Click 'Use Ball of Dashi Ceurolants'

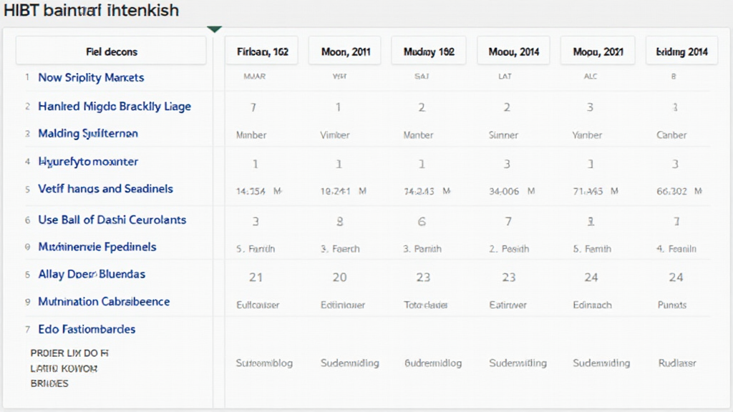(x=112, y=220)
